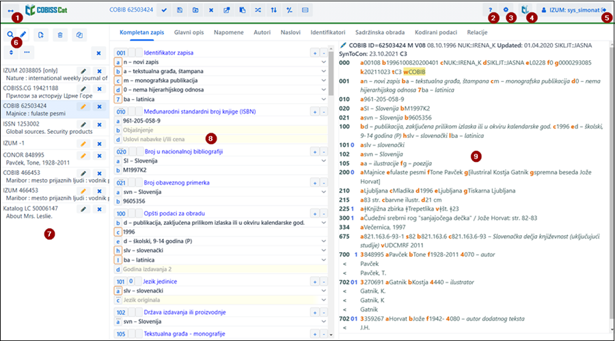This screenshot has width=615, height=341.
Task: Expand 'm – monografska publikacija' dropdown
Action: point(324,81)
